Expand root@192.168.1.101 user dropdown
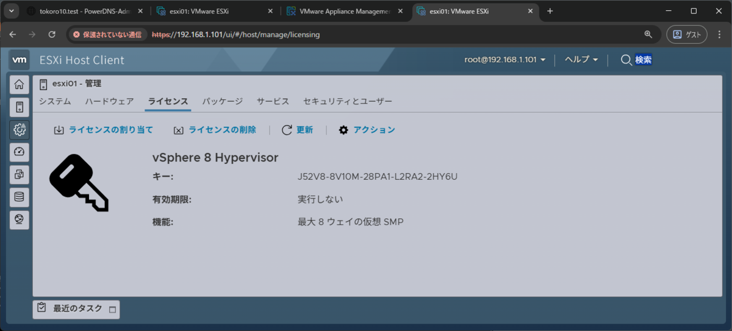 click(504, 60)
